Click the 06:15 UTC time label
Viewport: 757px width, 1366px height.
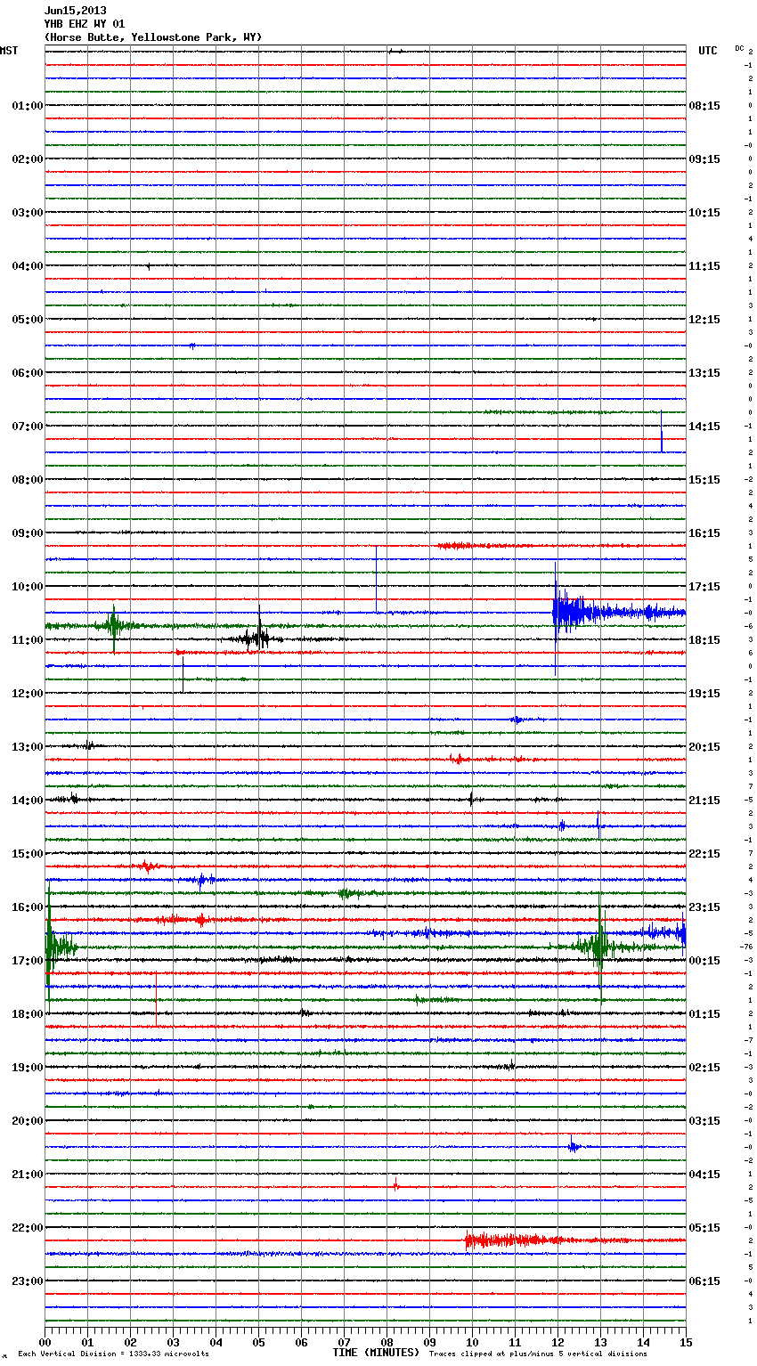(x=704, y=1281)
